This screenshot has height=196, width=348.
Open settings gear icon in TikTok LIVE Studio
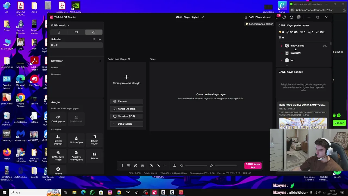(x=291, y=17)
